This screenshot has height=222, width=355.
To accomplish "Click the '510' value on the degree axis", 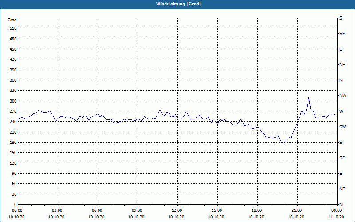I will [x=13, y=28].
